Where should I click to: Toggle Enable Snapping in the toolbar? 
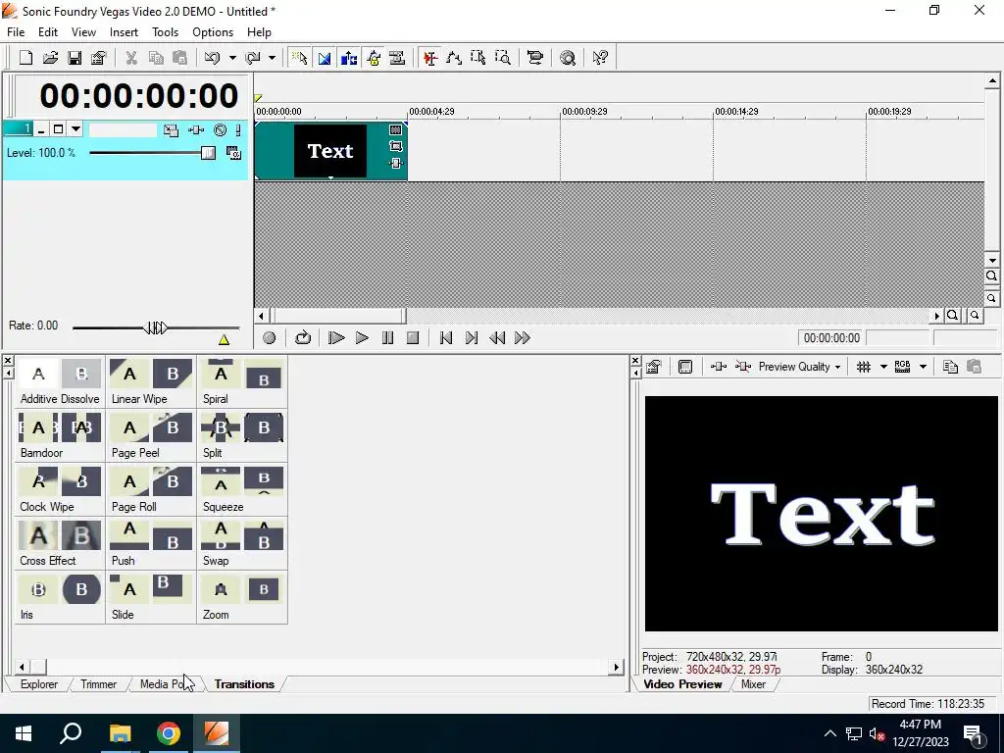[299, 58]
